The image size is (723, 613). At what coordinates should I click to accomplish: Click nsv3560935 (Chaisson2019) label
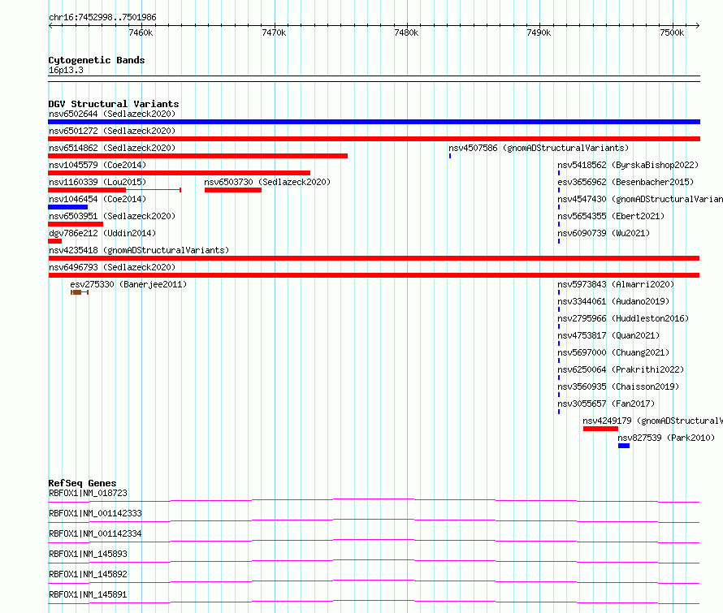point(618,386)
